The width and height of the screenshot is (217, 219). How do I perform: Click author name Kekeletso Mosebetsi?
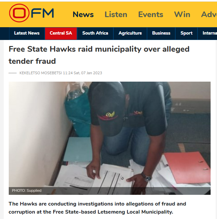41,73
